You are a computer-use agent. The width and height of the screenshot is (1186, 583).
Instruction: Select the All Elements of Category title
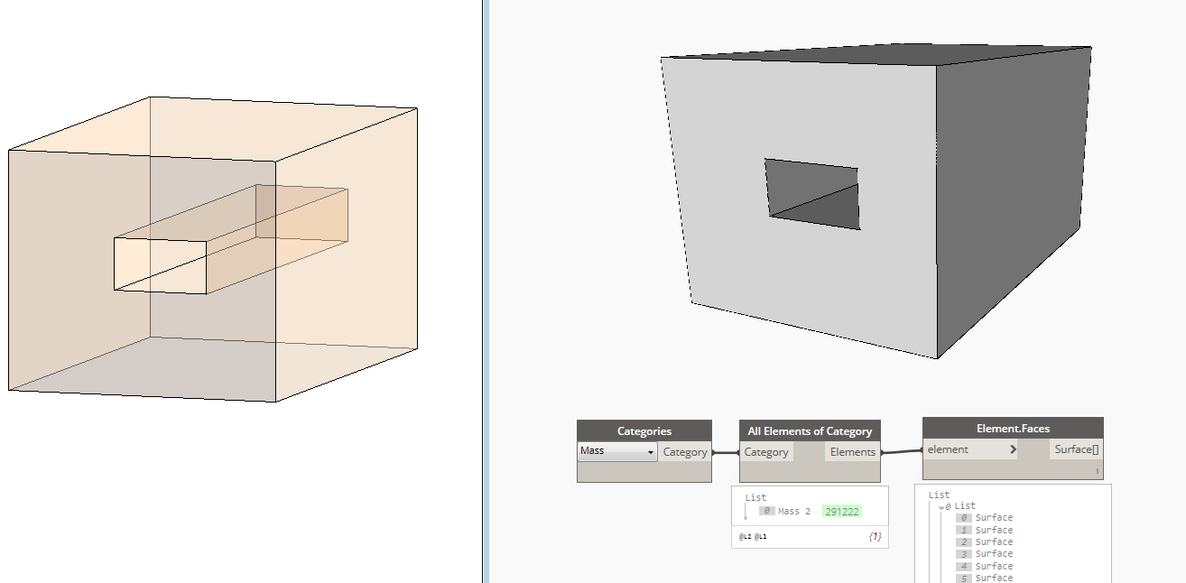810,431
